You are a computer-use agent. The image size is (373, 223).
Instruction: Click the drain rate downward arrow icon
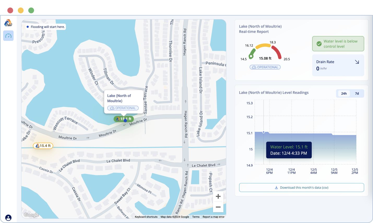pyautogui.click(x=357, y=61)
